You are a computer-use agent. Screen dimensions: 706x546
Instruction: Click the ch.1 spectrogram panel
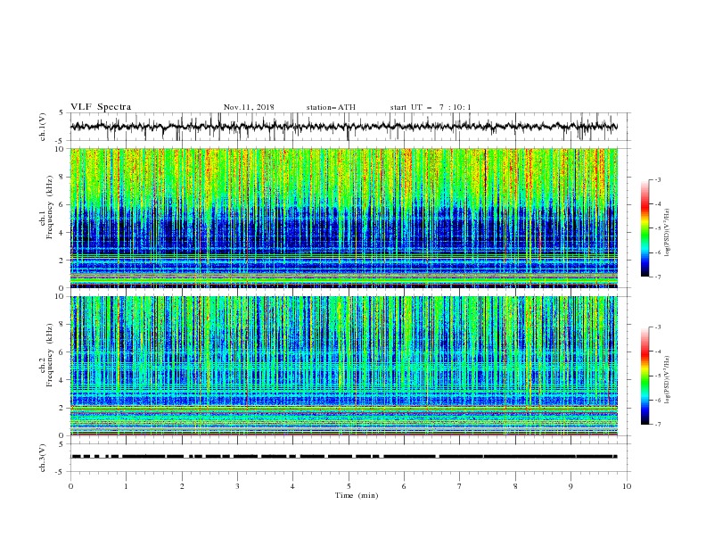coord(343,218)
